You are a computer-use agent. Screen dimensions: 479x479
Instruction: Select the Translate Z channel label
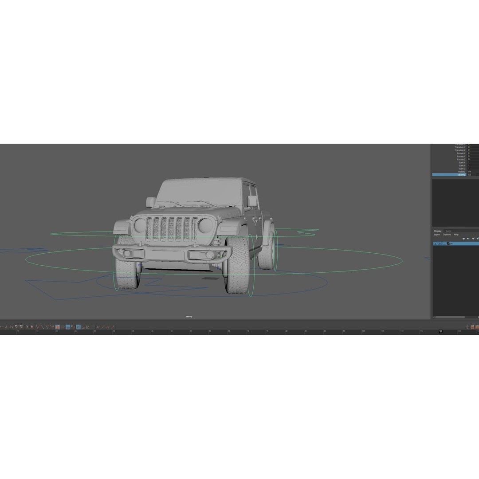460,150
